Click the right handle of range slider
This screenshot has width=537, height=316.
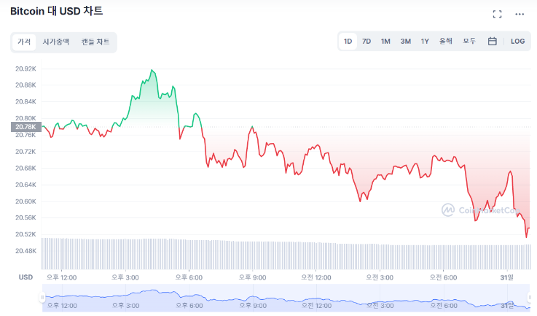point(530,298)
